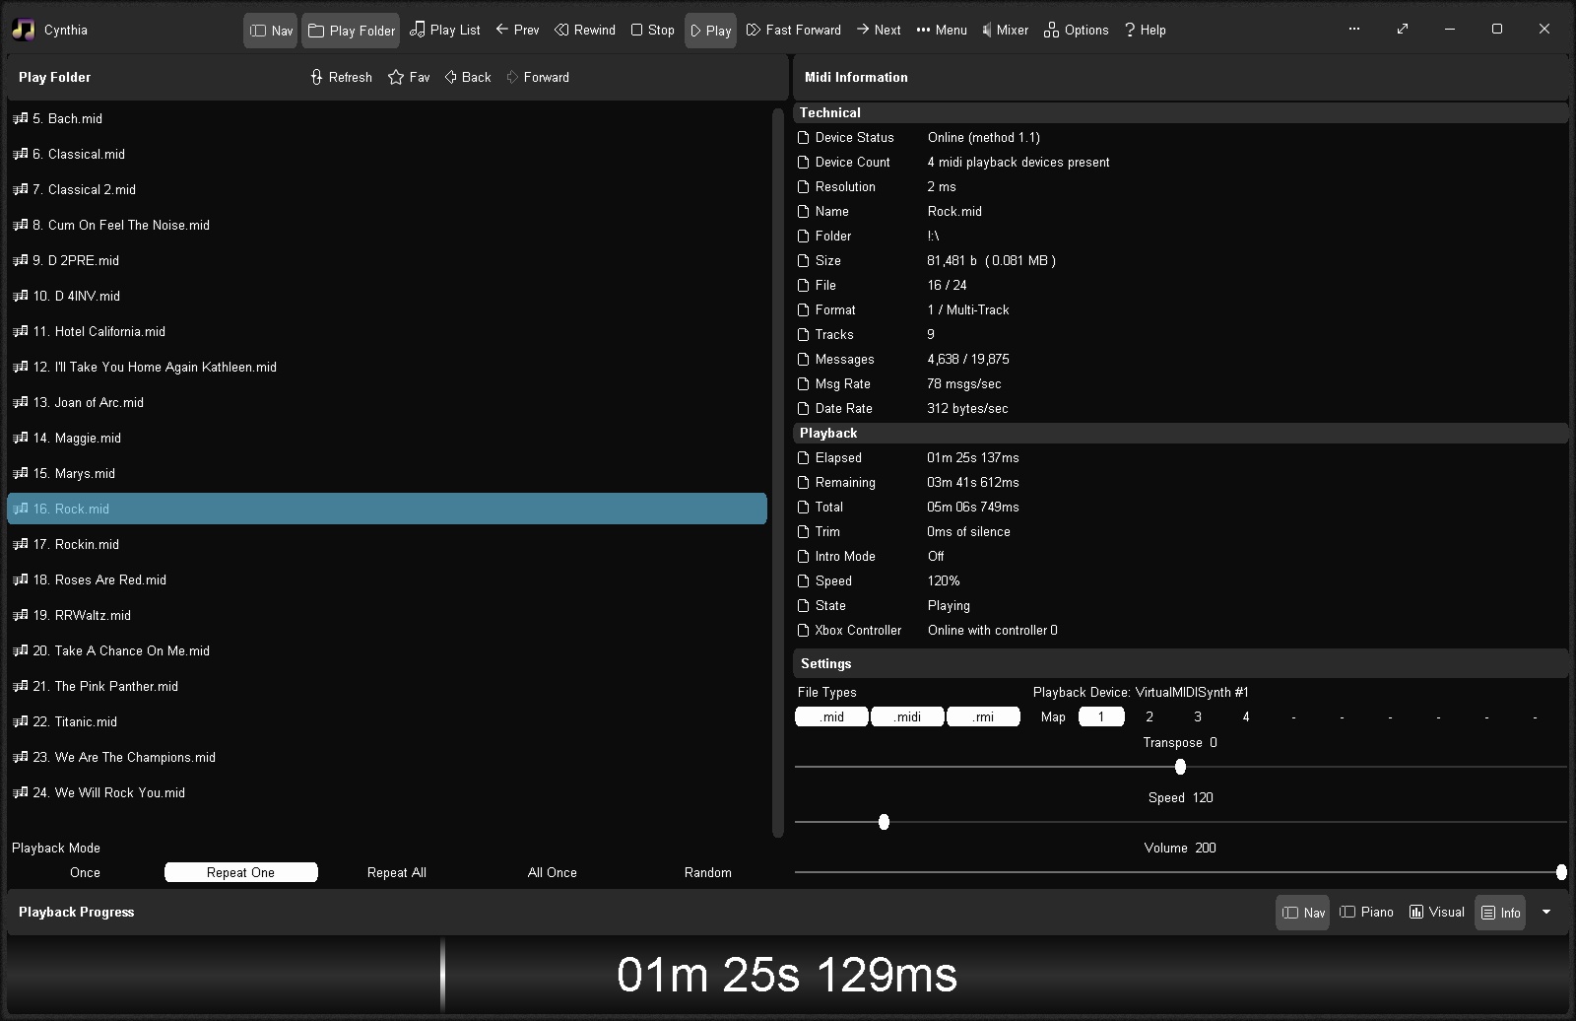The height and width of the screenshot is (1021, 1576).
Task: Open dropdown arrow next to Info
Action: [x=1546, y=913]
